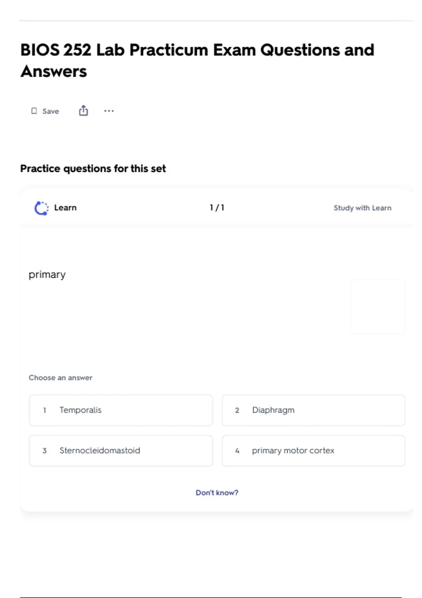
Task: Click the bookmark Save icon
Action: [x=34, y=111]
